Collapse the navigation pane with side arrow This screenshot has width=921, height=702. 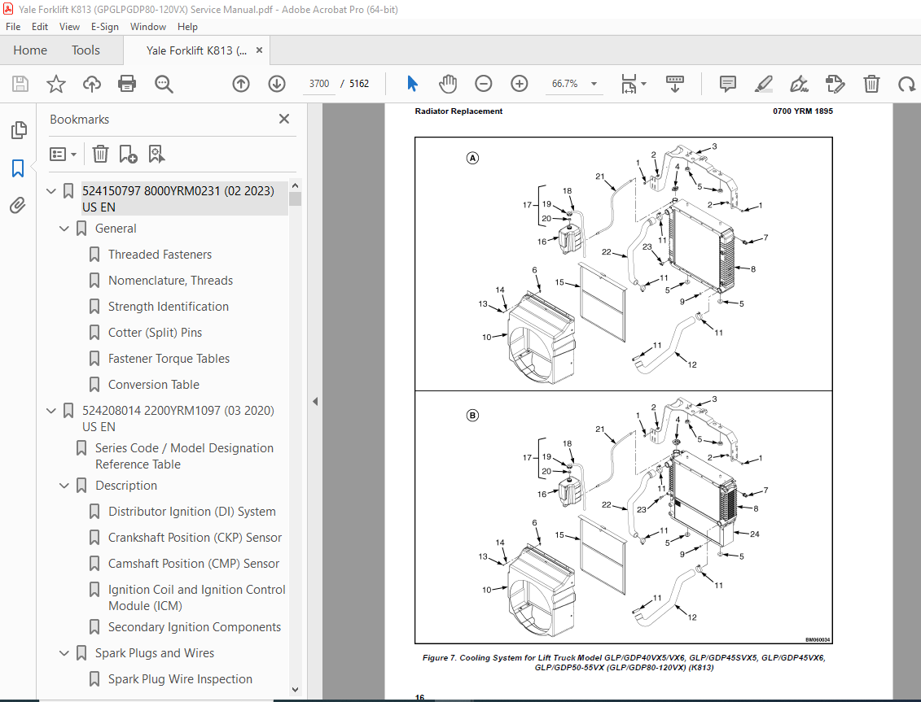pos(315,402)
